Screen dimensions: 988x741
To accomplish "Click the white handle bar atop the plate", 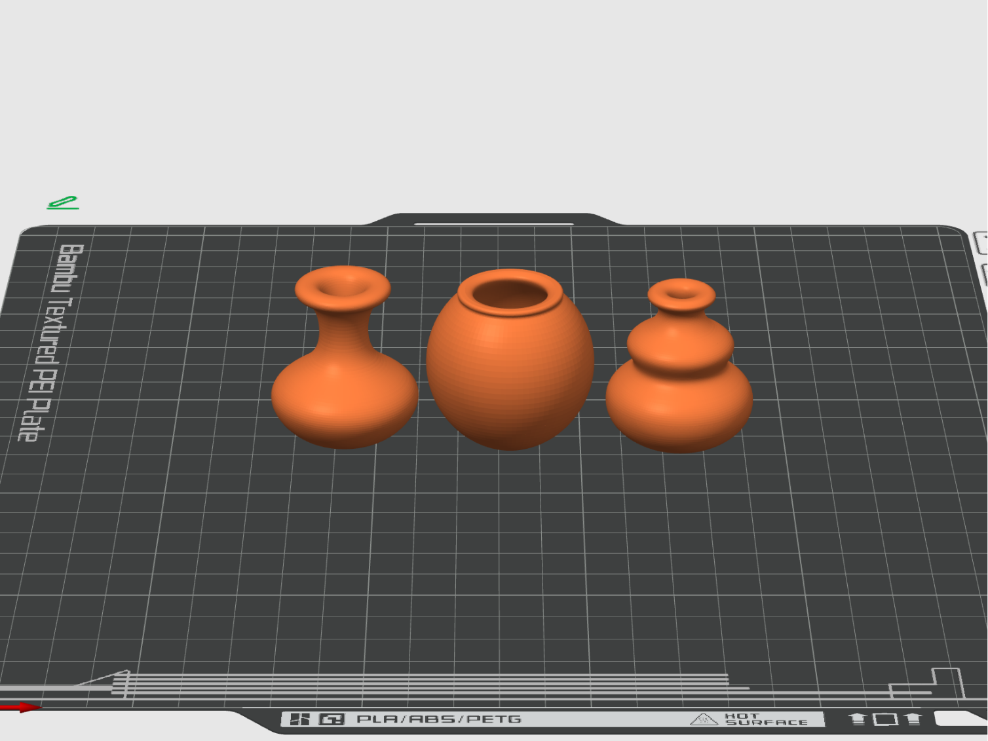I will 494,224.
